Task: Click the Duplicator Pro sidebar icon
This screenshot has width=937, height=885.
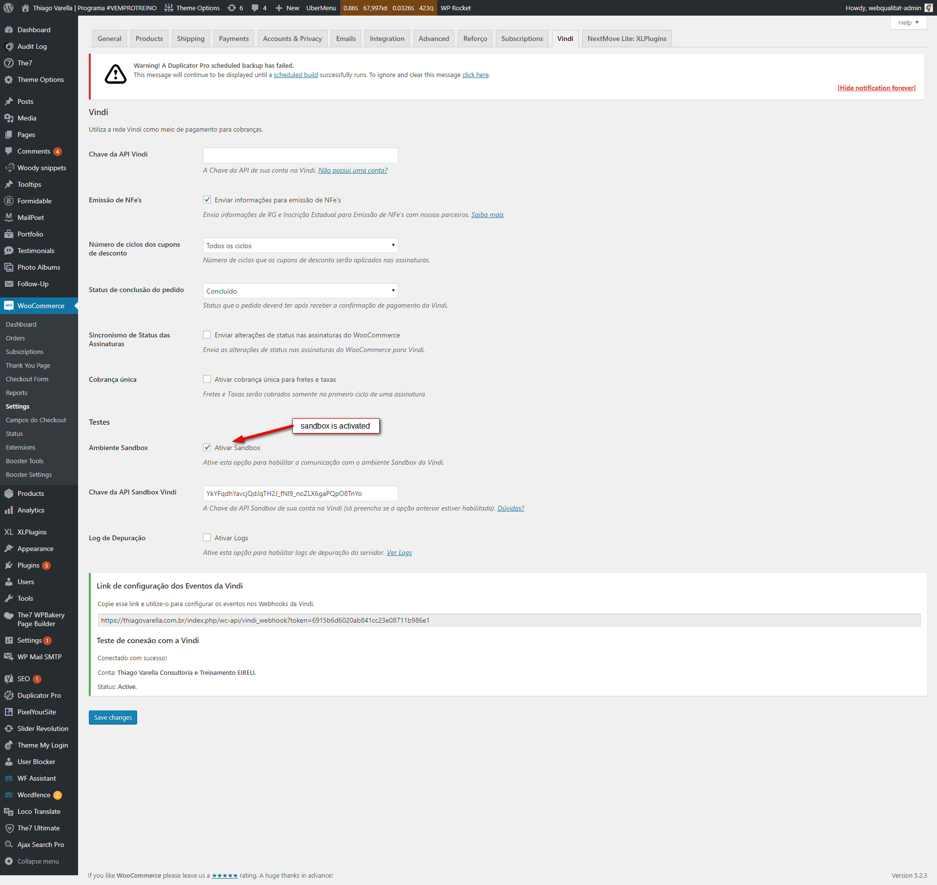Action: point(9,695)
